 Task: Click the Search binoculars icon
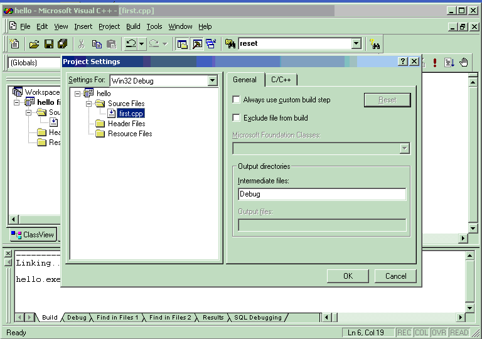375,44
